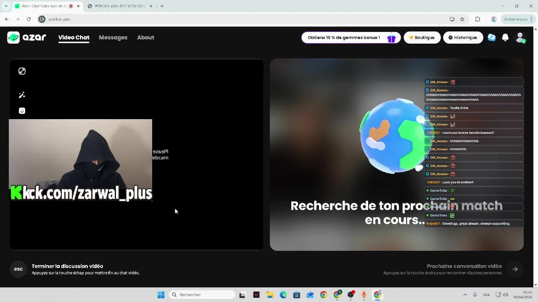Go back in browser history
Screen dimensions: 538x302
[7, 19]
